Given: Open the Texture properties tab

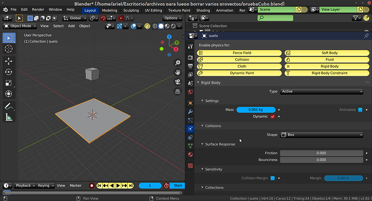Looking at the screenshot, I should tap(190, 166).
